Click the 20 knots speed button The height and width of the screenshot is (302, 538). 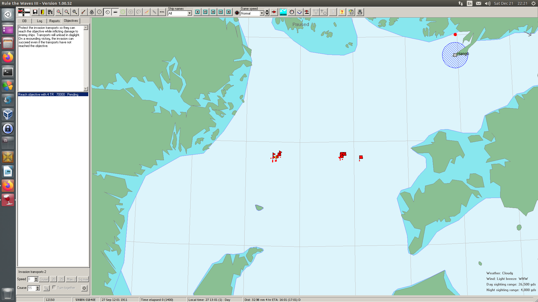click(x=54, y=279)
